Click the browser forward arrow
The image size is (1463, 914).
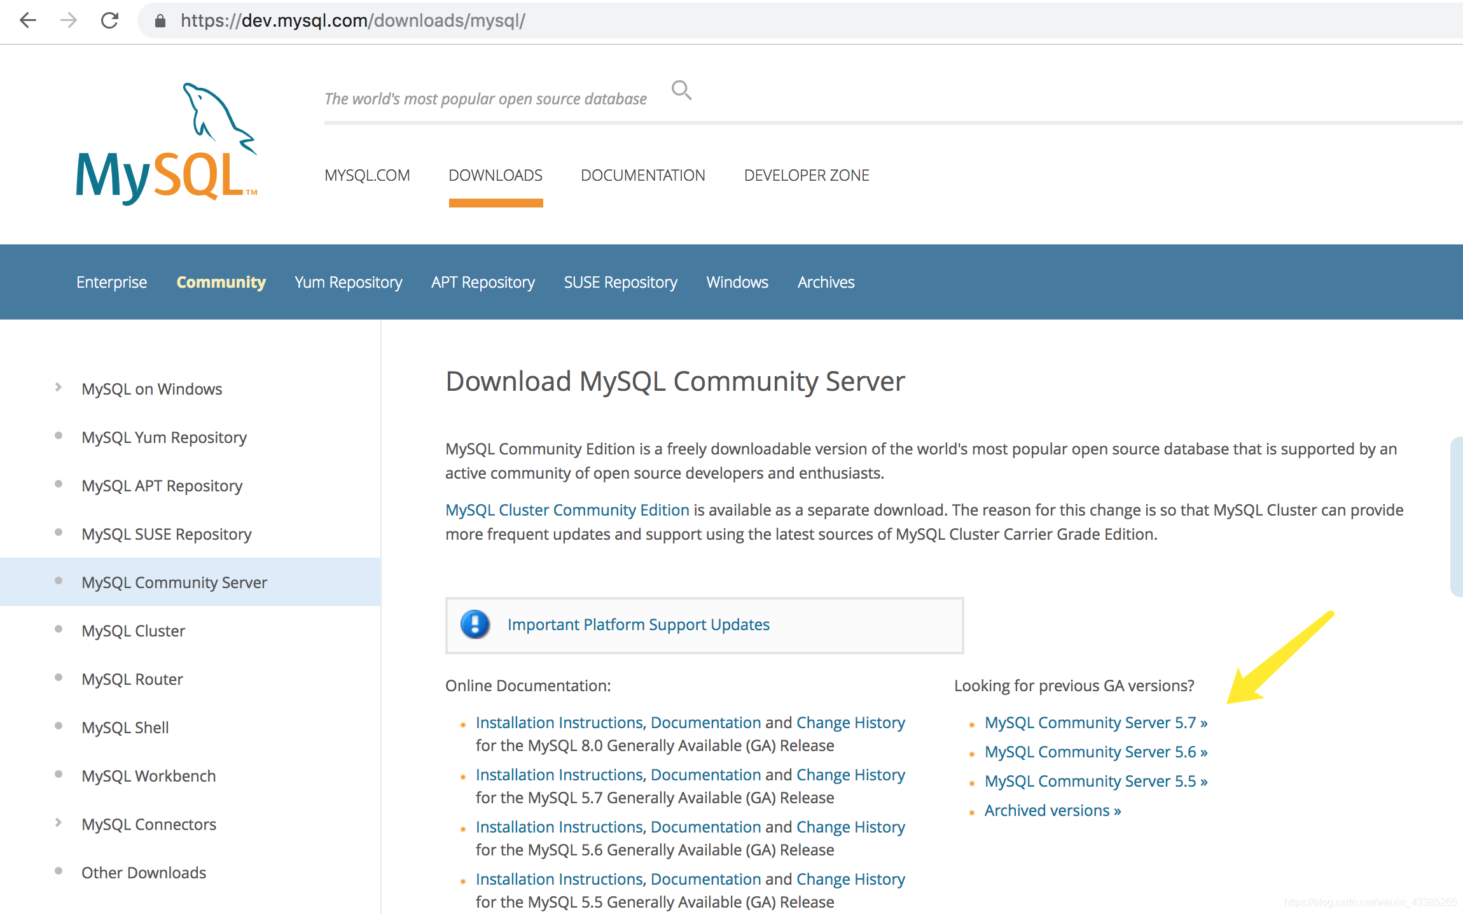pyautogui.click(x=69, y=20)
